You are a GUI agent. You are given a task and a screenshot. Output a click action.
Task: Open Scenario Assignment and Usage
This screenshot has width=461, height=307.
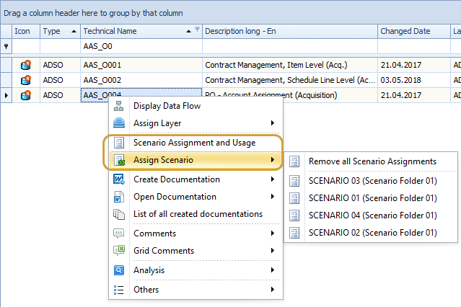pyautogui.click(x=194, y=143)
